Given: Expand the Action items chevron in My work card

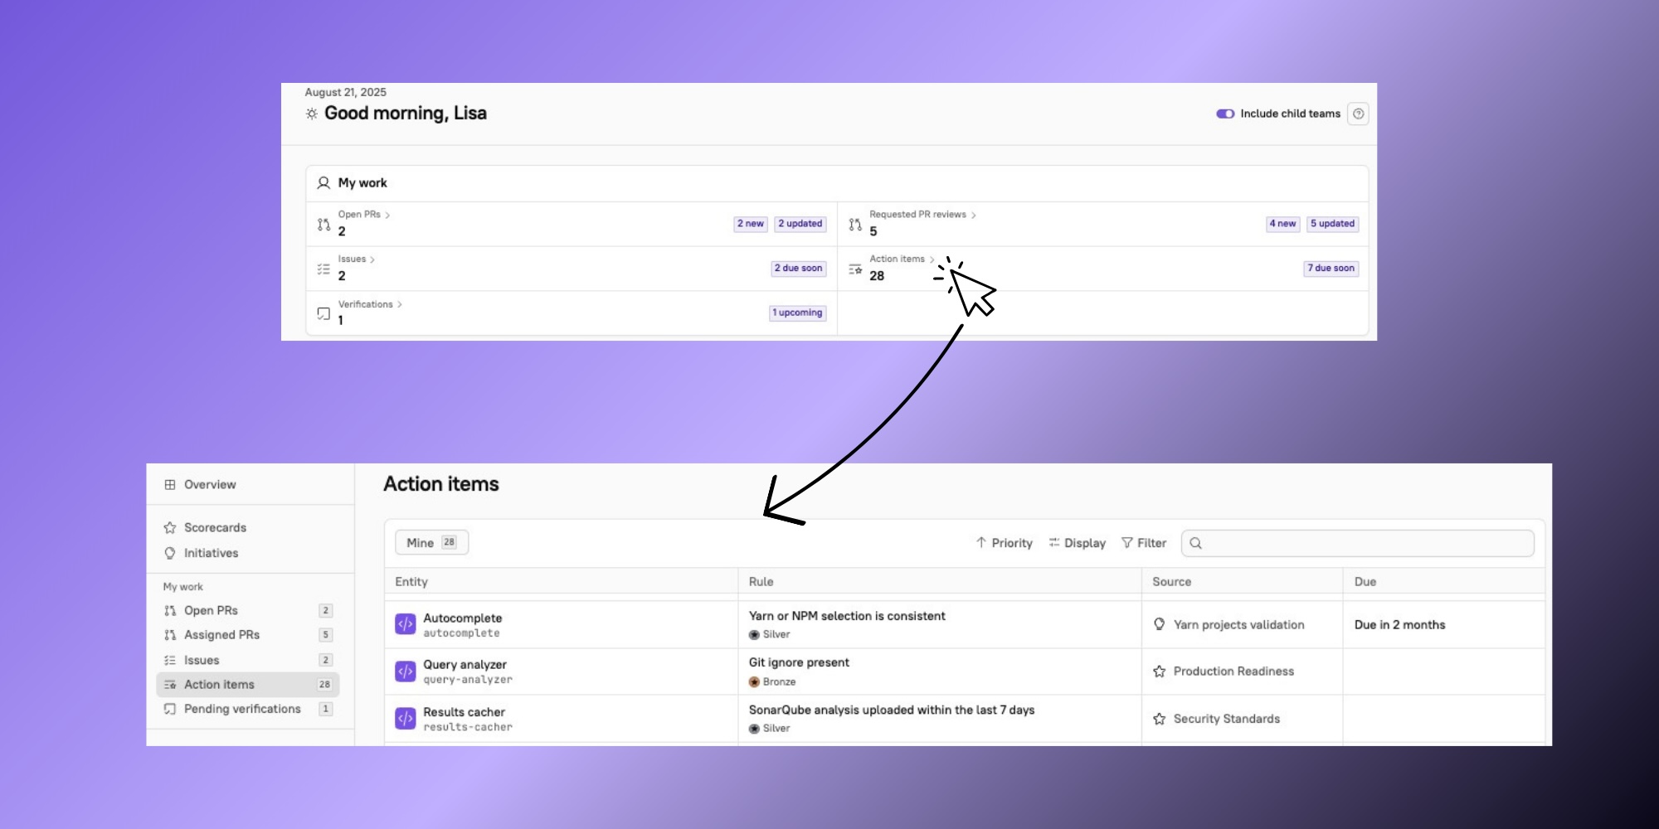Looking at the screenshot, I should pyautogui.click(x=932, y=259).
